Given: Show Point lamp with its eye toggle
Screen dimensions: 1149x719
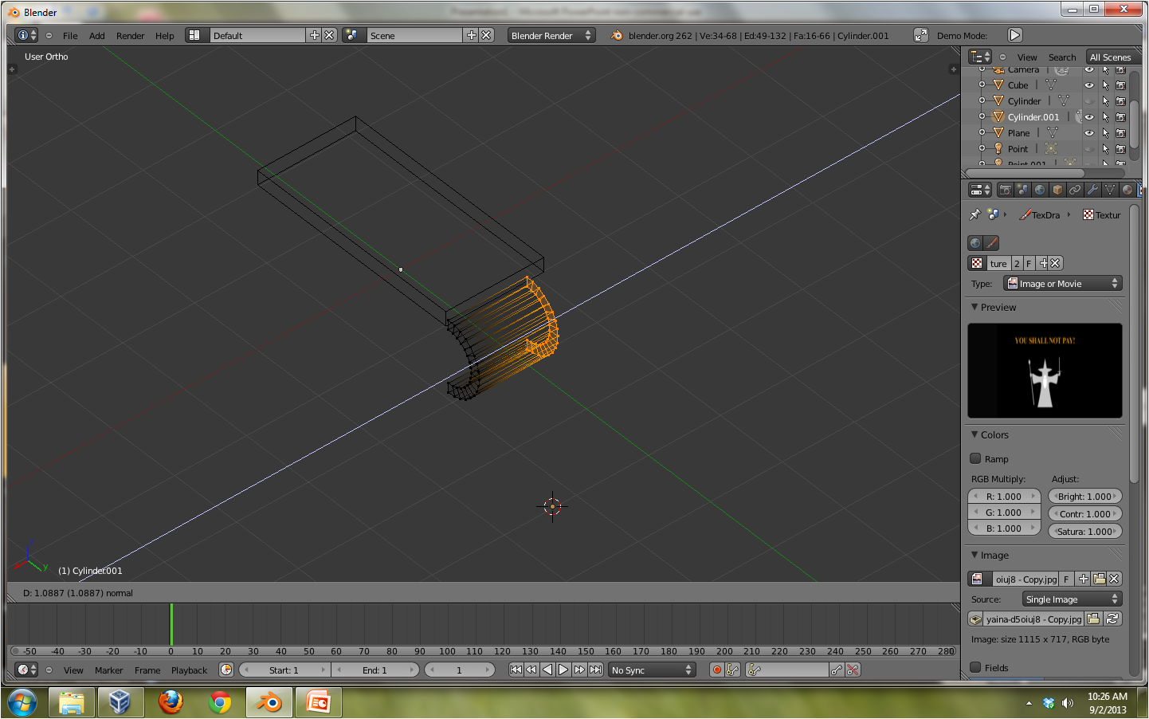Looking at the screenshot, I should pos(1089,148).
